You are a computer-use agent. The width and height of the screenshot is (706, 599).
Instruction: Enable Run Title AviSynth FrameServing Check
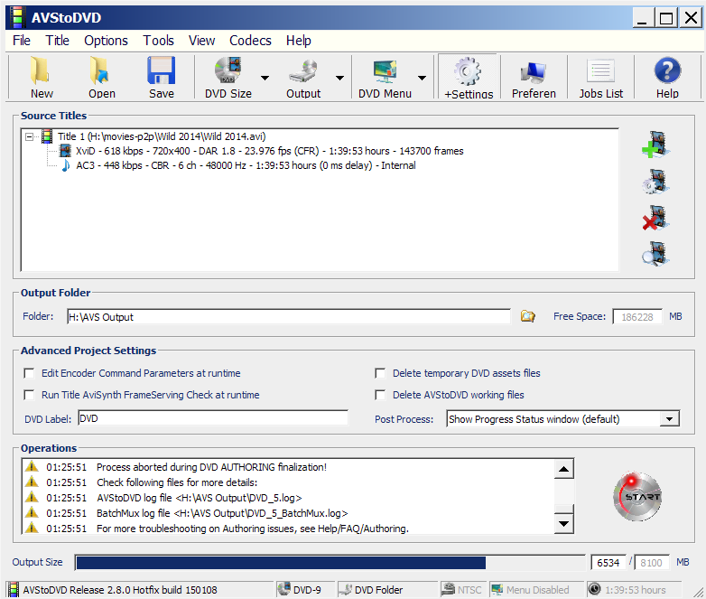pos(29,395)
